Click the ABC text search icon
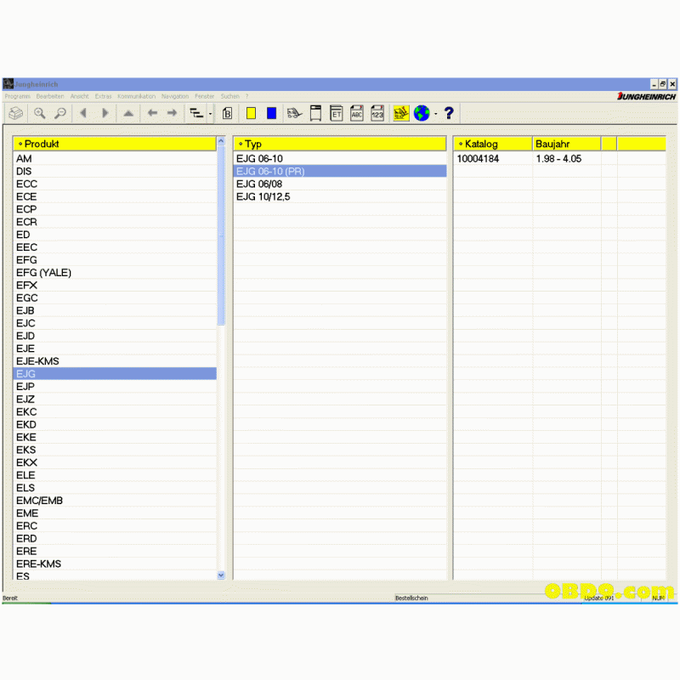Viewport: 680px width, 680px height. 357,114
